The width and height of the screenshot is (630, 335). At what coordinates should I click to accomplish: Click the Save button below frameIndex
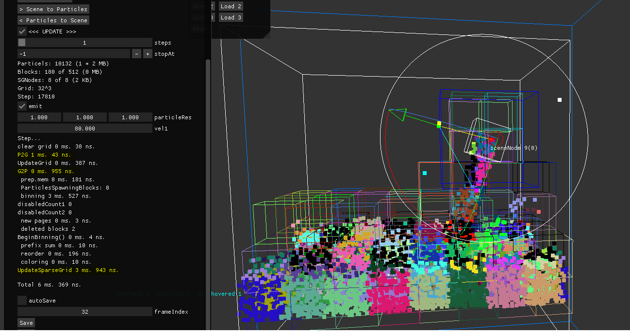click(x=26, y=323)
